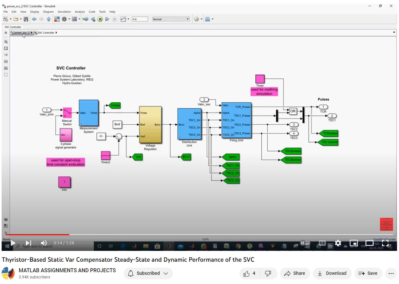399x284 pixels.
Task: Toggle the autoplay switch
Action: [x=305, y=243]
